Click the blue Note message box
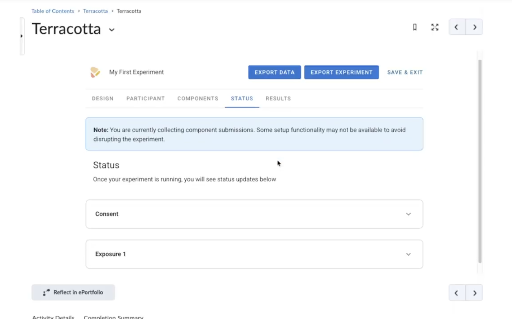Screen dimensions: 512x319 [254, 134]
